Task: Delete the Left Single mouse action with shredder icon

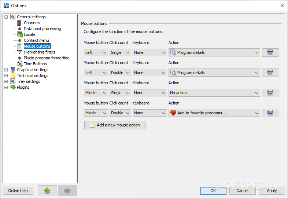Action: click(x=270, y=52)
